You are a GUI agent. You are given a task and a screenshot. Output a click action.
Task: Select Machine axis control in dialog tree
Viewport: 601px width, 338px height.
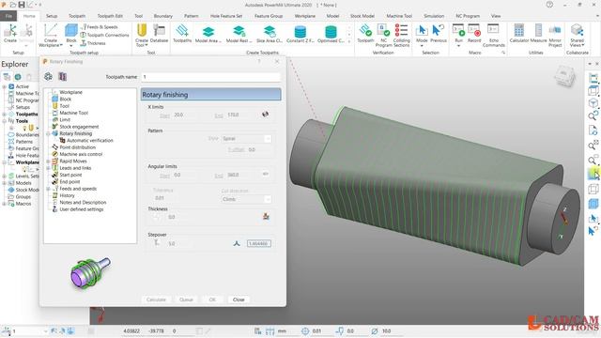click(x=81, y=154)
